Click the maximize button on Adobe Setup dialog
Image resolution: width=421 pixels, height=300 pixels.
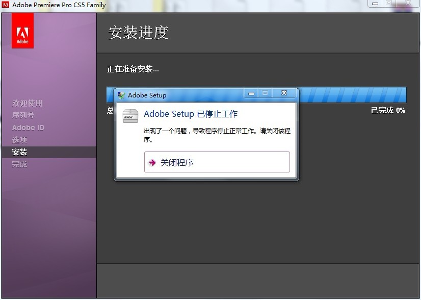tap(265, 93)
